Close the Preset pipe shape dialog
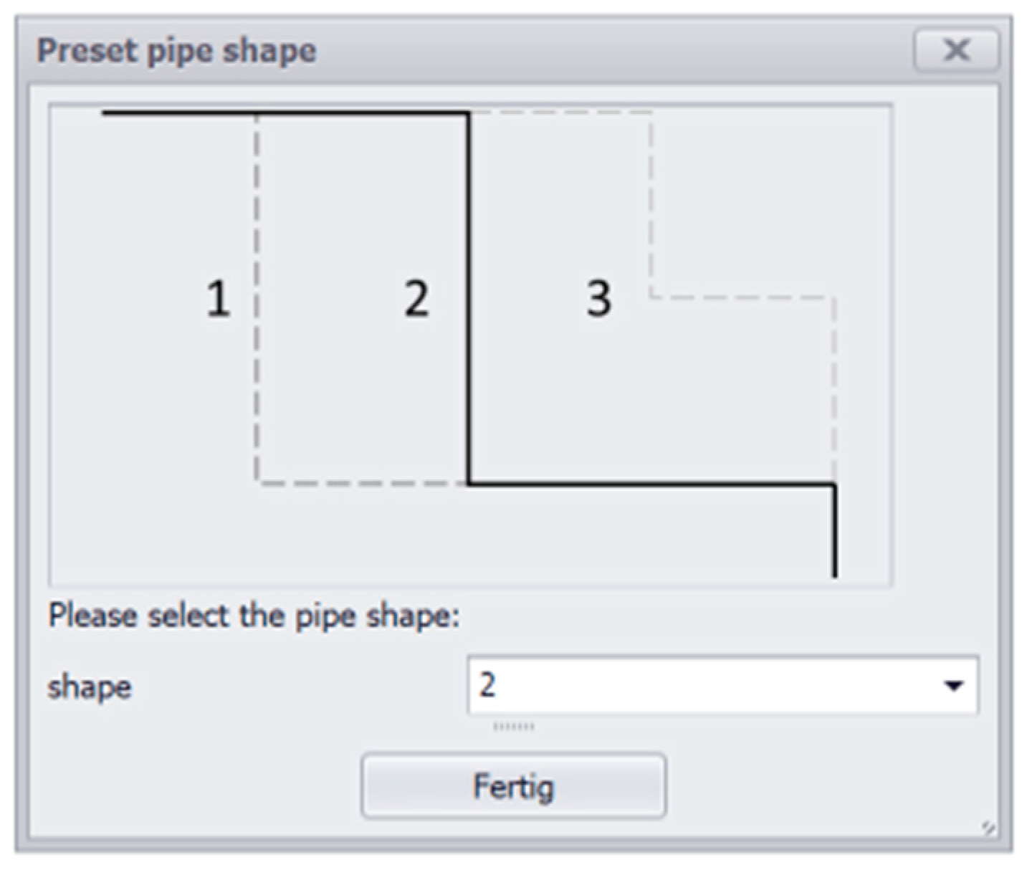Screen dimensions: 1022x870 [956, 50]
